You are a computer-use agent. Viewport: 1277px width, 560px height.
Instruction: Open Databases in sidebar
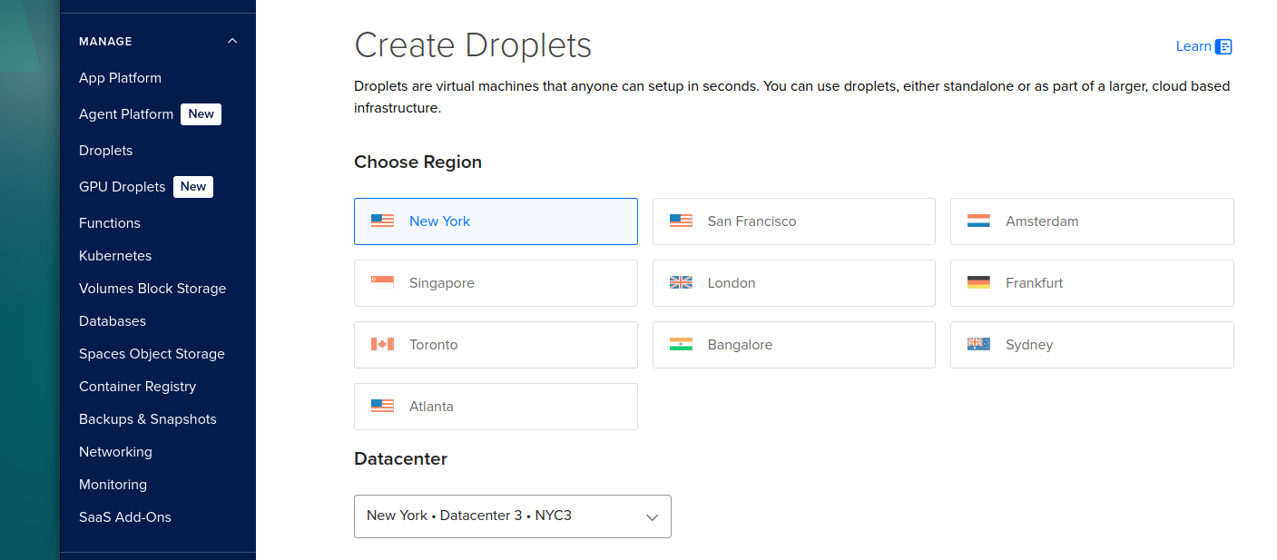pyautogui.click(x=113, y=321)
